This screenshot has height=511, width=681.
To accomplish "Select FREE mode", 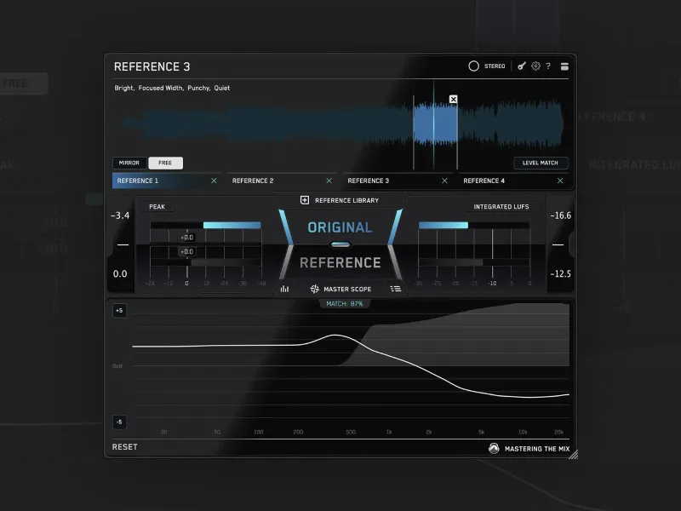I will (165, 163).
